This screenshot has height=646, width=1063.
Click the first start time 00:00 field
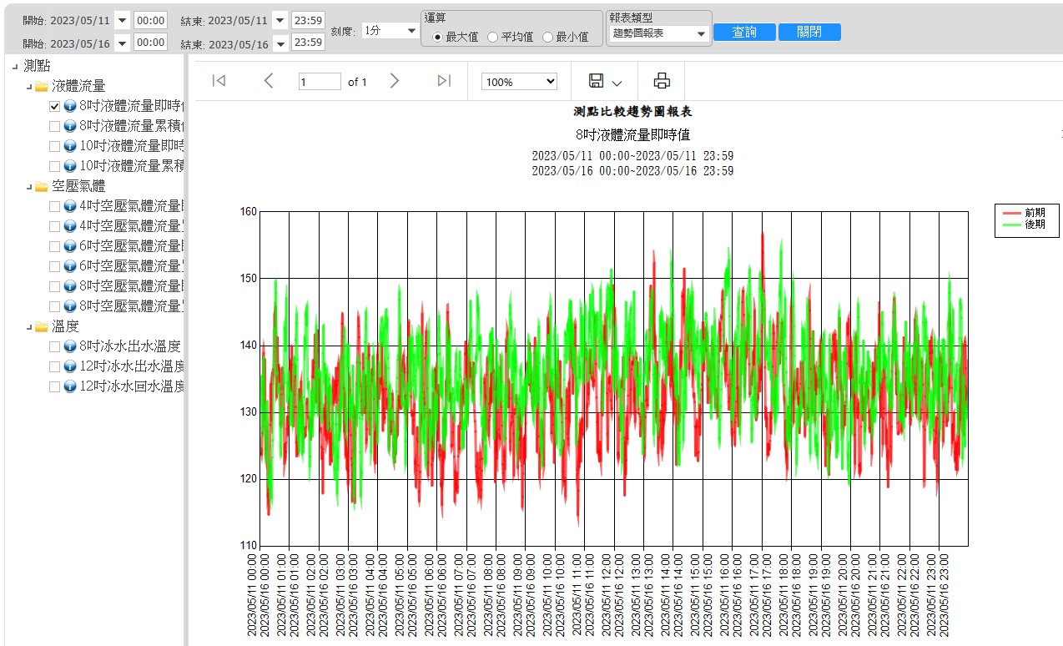point(150,20)
